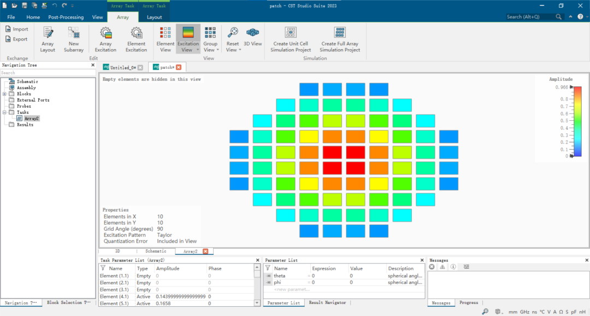
Task: Click the Undo arrow in title bar
Action: (x=55, y=5)
